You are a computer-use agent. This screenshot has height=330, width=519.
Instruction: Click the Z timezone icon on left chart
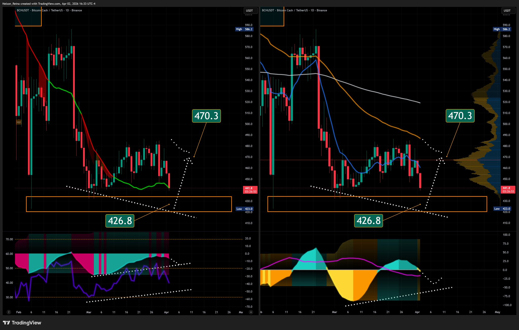click(x=9, y=312)
